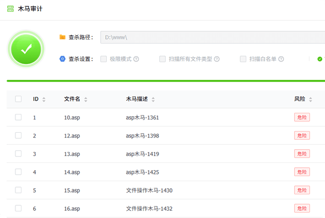Image resolution: width=325 pixels, height=218 pixels.
Task: Click the 危险 tag for 13.asp
Action: 302,154
